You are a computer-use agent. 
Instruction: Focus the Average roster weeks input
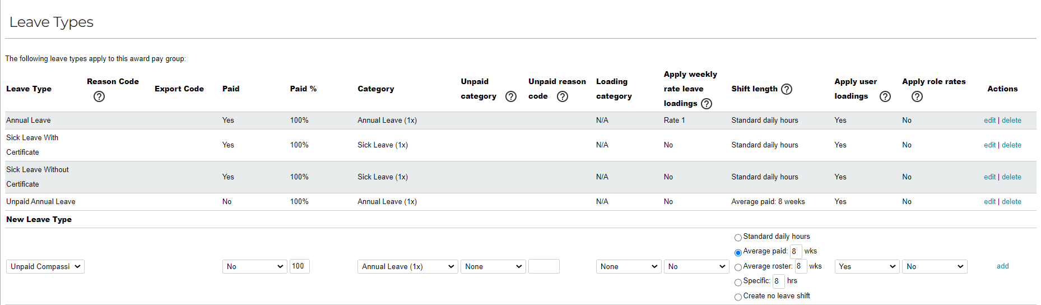point(801,266)
